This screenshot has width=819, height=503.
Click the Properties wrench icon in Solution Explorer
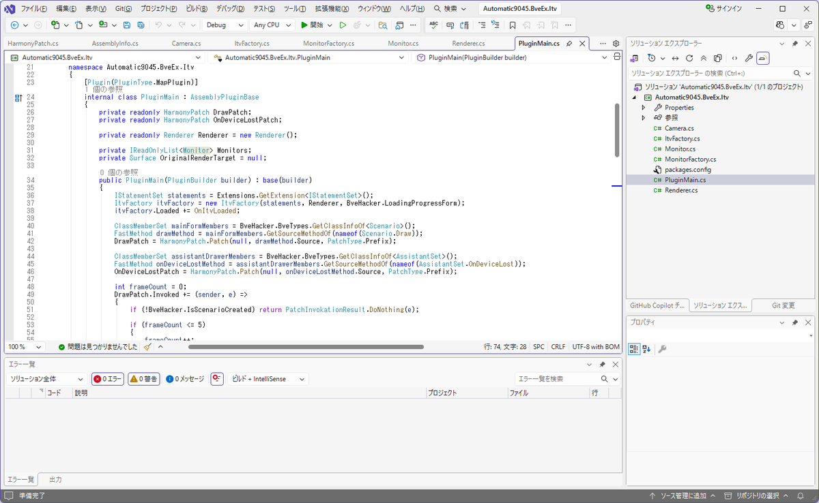click(749, 58)
